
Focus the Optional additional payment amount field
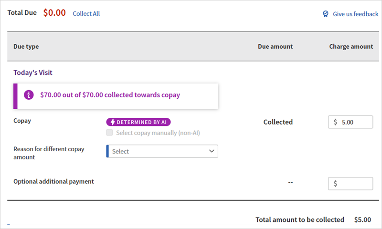coord(354,184)
